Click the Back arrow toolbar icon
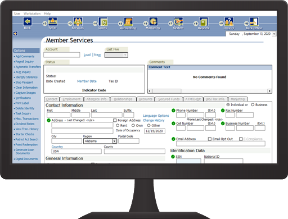 (28, 21)
